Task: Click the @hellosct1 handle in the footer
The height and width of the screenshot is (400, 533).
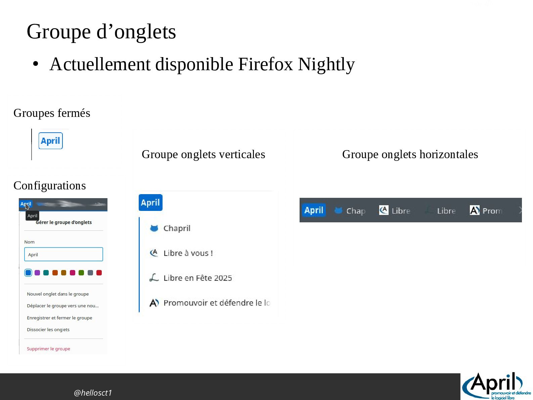Action: [93, 393]
